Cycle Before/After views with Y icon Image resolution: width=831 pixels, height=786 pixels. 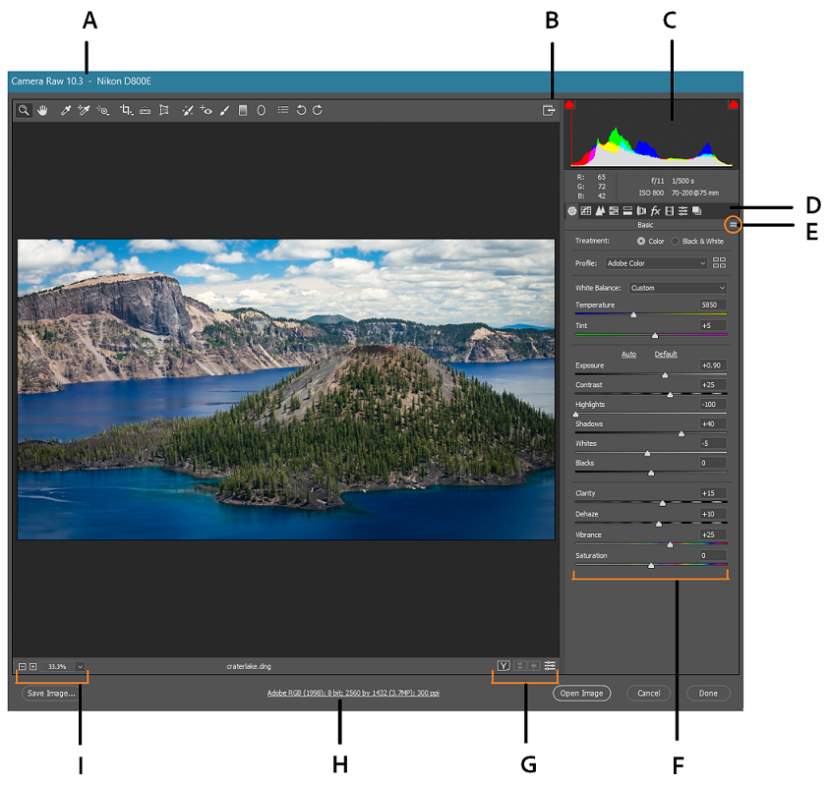click(x=504, y=666)
